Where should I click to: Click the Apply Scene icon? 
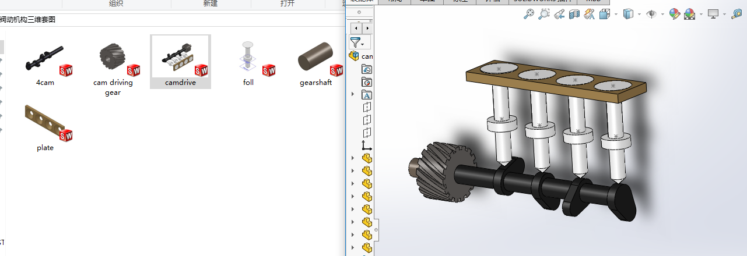click(x=690, y=14)
